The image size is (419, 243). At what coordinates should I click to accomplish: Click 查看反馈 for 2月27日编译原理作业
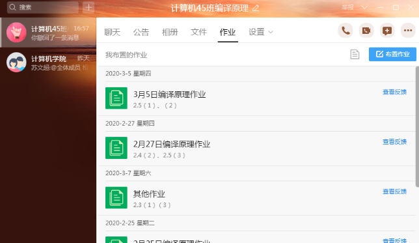pyautogui.click(x=394, y=142)
